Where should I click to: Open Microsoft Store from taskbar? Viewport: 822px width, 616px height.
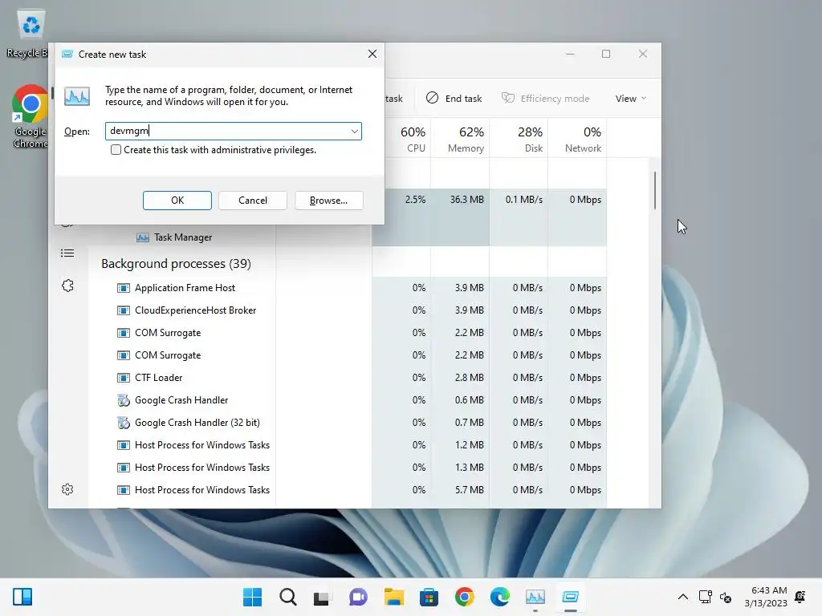[x=429, y=597]
